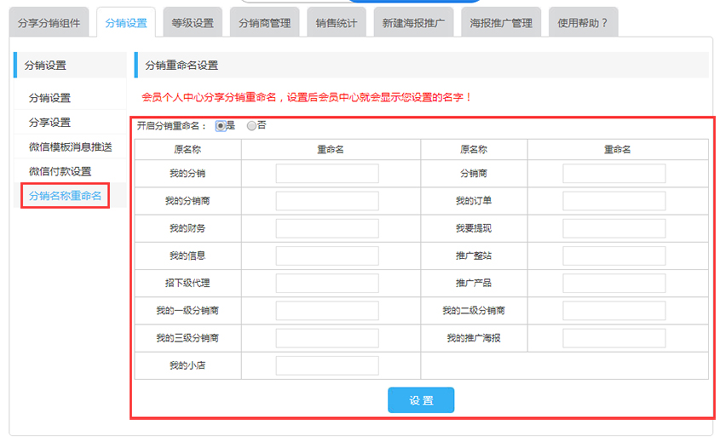Viewport: 720px width, 442px height.
Task: Focus the rename input for 我的订单
Action: point(613,201)
